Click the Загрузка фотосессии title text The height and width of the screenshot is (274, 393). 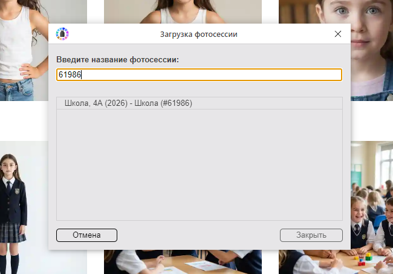tap(198, 34)
